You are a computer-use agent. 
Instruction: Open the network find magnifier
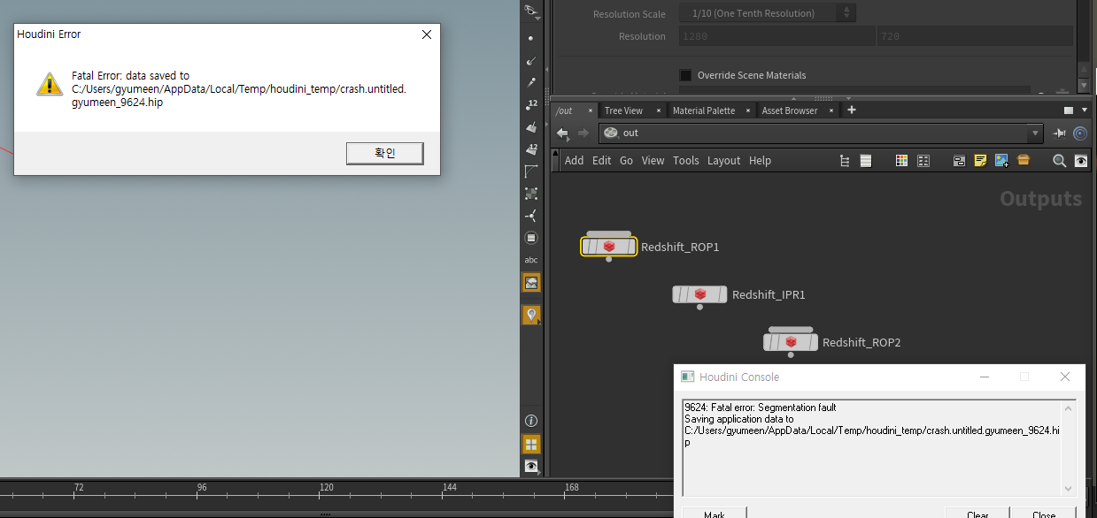click(x=1059, y=161)
